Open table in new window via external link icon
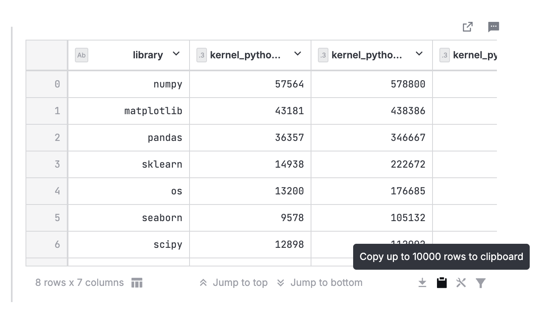Viewport: 537px width, 311px height. click(x=467, y=27)
